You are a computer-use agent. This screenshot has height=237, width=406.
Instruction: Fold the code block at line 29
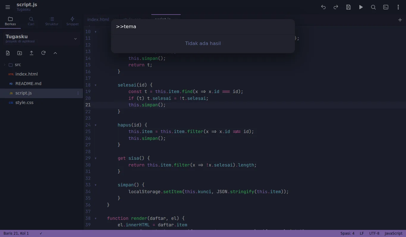click(x=95, y=158)
